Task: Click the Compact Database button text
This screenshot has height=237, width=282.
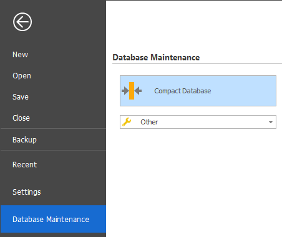Action: [x=183, y=91]
